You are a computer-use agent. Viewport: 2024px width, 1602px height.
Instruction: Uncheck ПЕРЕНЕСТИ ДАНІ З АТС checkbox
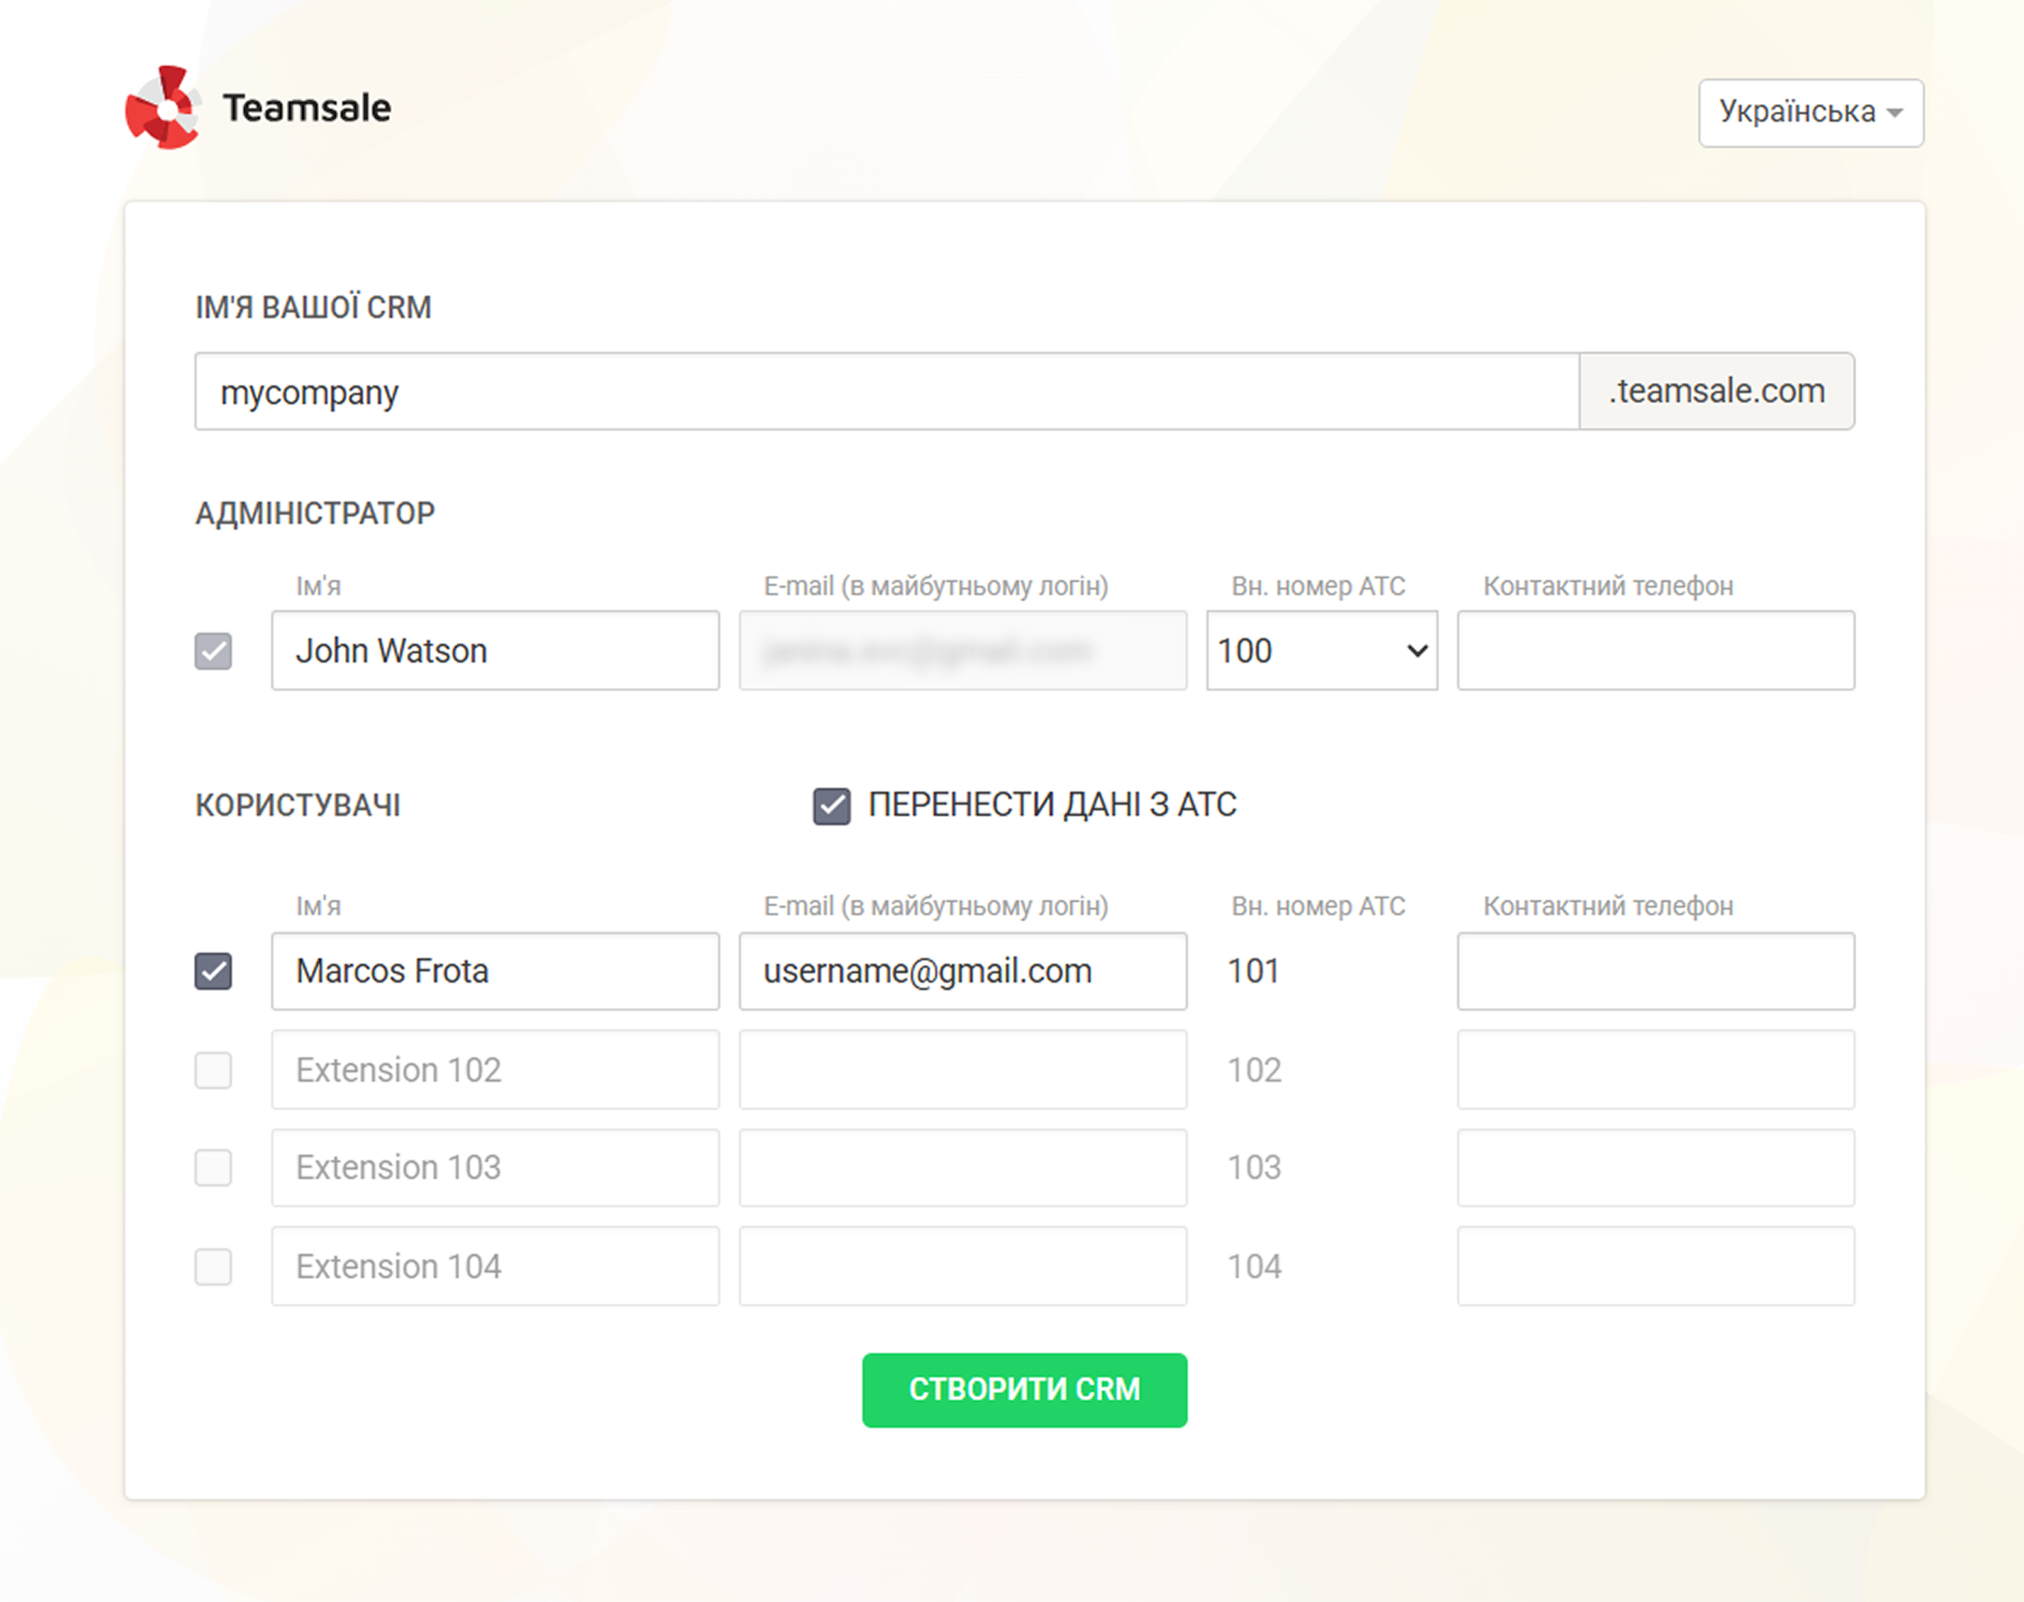point(831,806)
